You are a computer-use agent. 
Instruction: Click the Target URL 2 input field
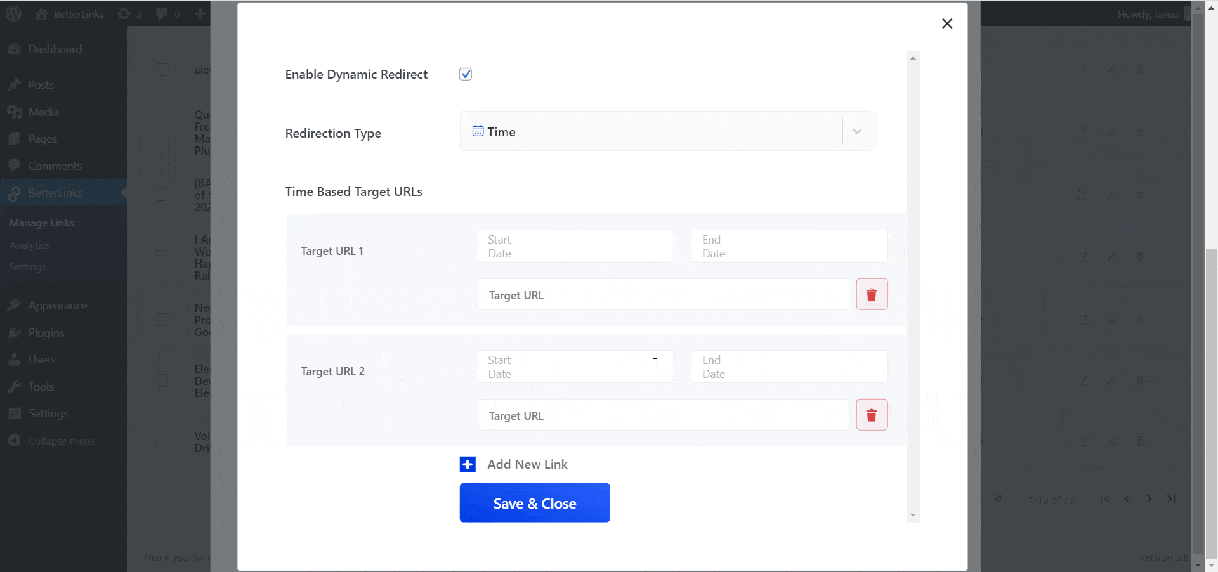[663, 415]
